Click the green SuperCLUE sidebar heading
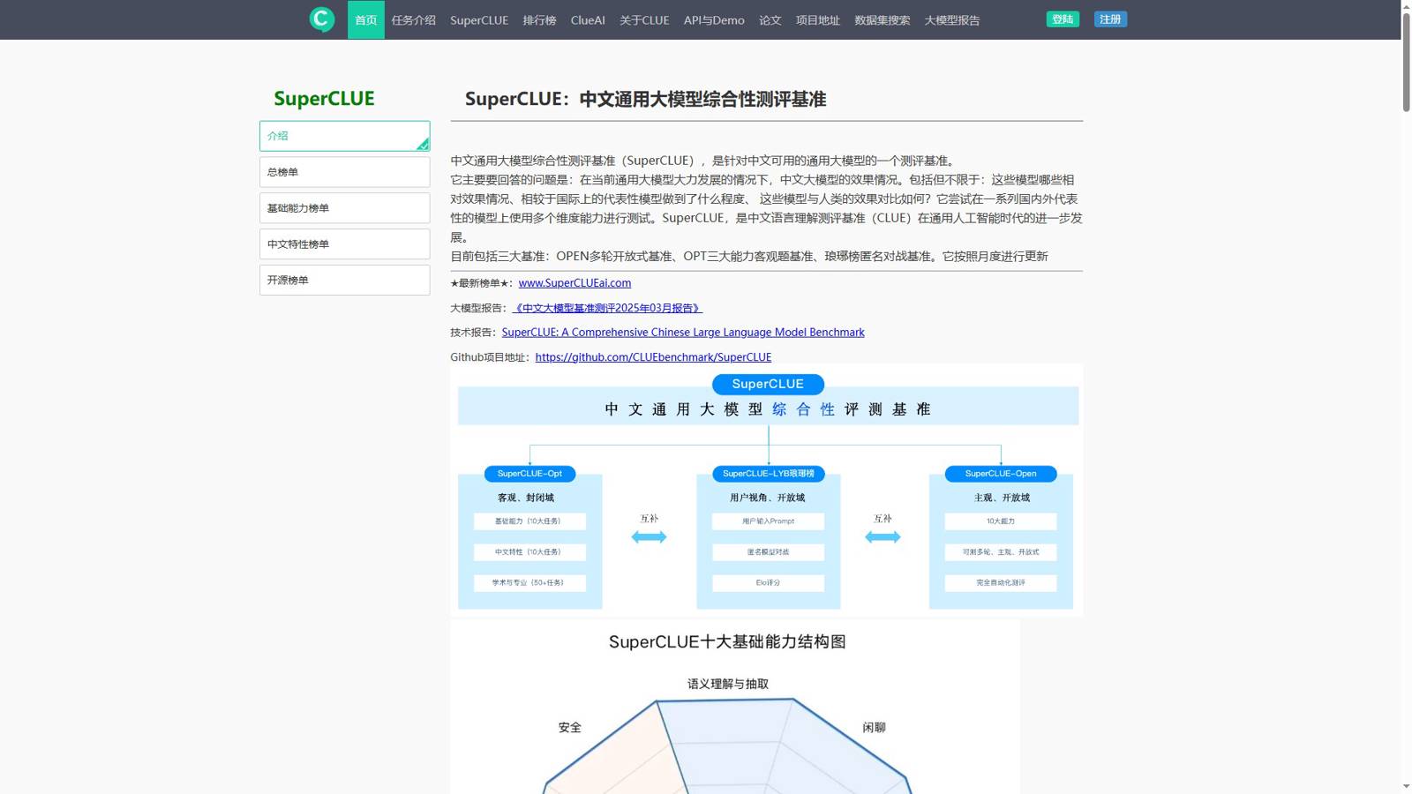1412x794 pixels. coord(324,99)
